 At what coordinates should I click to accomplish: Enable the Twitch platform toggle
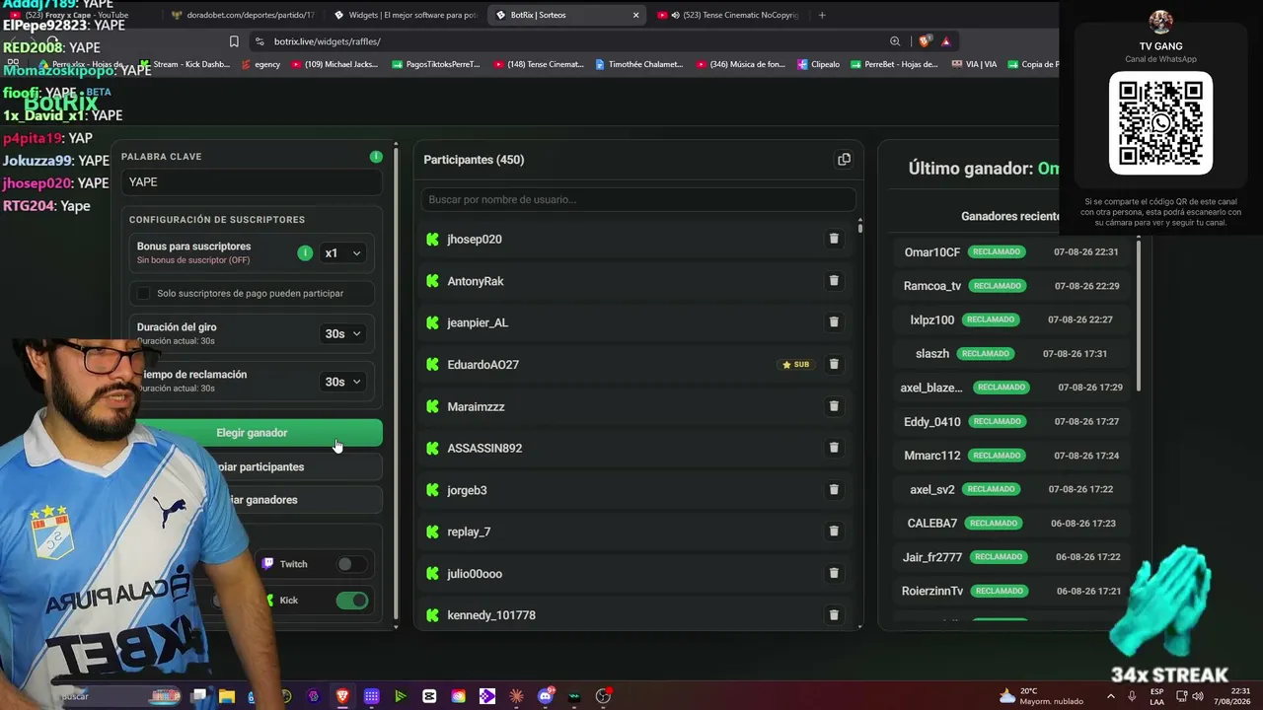350,564
